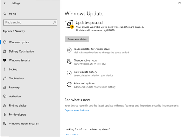Click the Backup upload arrow icon

5,69
